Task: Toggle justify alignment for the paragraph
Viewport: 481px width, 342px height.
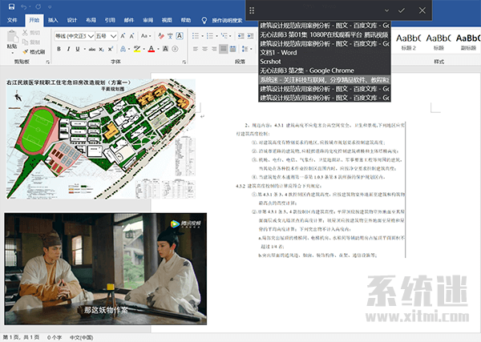Action: tap(224, 49)
